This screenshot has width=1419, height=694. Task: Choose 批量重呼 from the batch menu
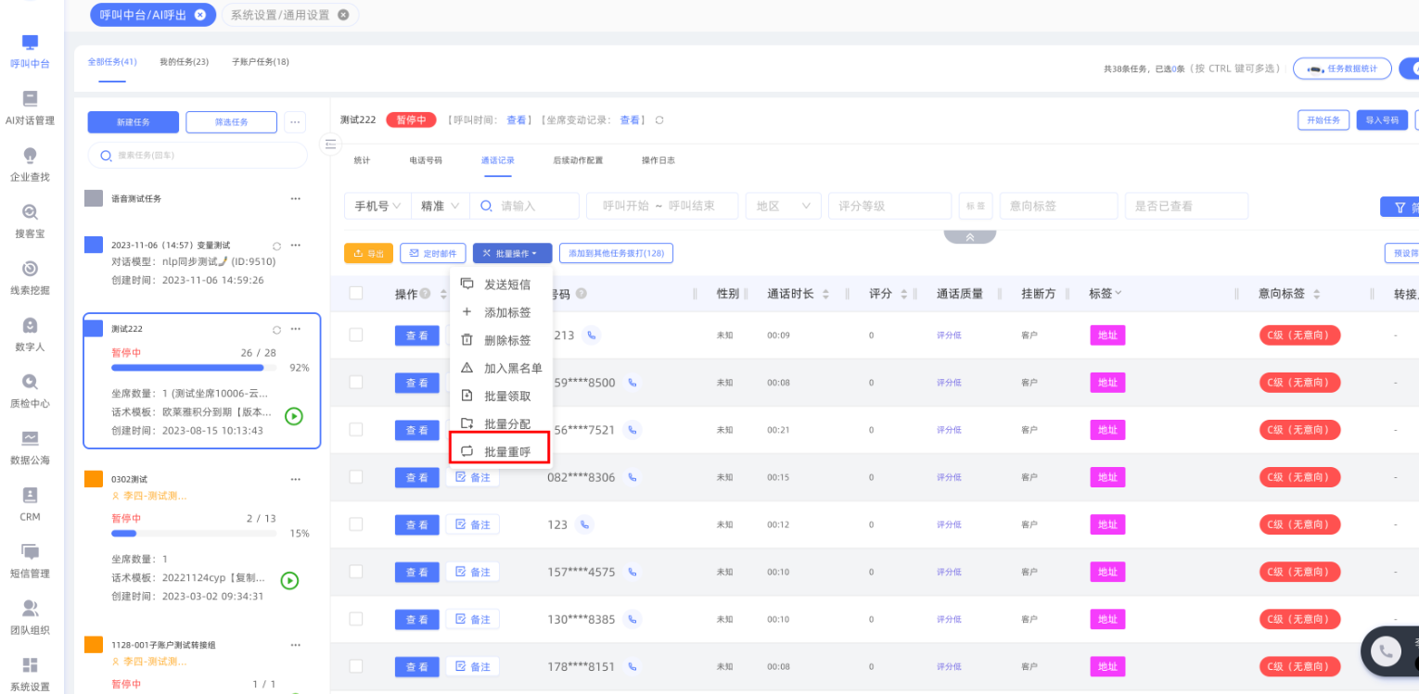(506, 451)
